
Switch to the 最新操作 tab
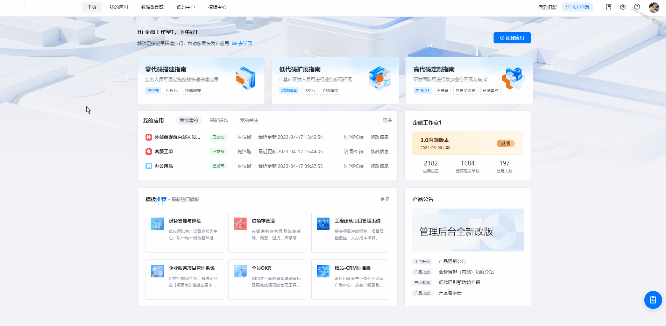click(x=219, y=120)
